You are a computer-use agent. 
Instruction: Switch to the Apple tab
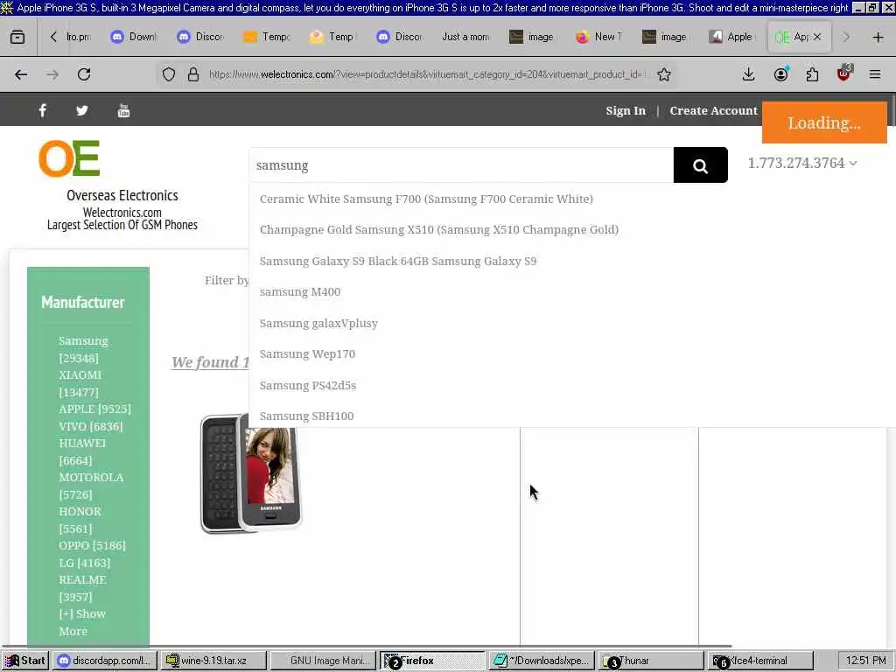pos(732,37)
